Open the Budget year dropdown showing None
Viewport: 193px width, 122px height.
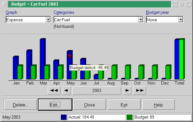pyautogui.click(x=181, y=19)
